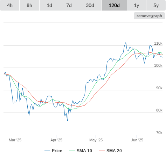Click the 110k price axis label
Image resolution: width=166 pixels, height=160 pixels.
pos(158,43)
